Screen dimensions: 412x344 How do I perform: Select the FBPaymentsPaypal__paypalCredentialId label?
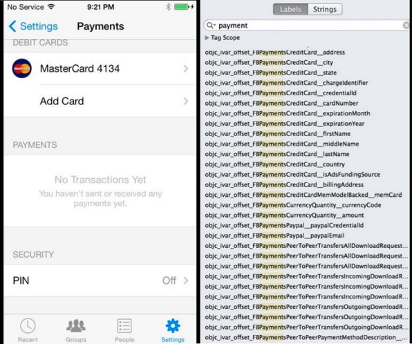[x=284, y=226]
